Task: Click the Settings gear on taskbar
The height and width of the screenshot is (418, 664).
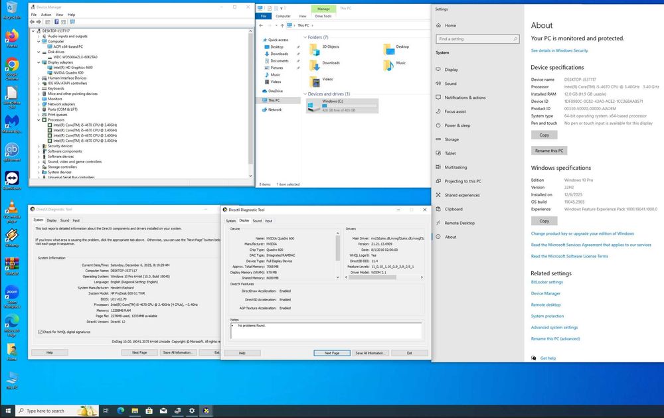Action: click(192, 411)
